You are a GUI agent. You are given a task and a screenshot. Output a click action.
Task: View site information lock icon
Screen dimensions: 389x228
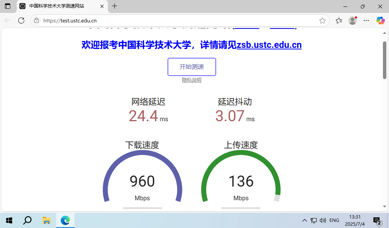36,21
